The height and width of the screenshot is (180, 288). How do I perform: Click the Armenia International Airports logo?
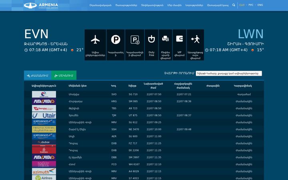(41, 5)
